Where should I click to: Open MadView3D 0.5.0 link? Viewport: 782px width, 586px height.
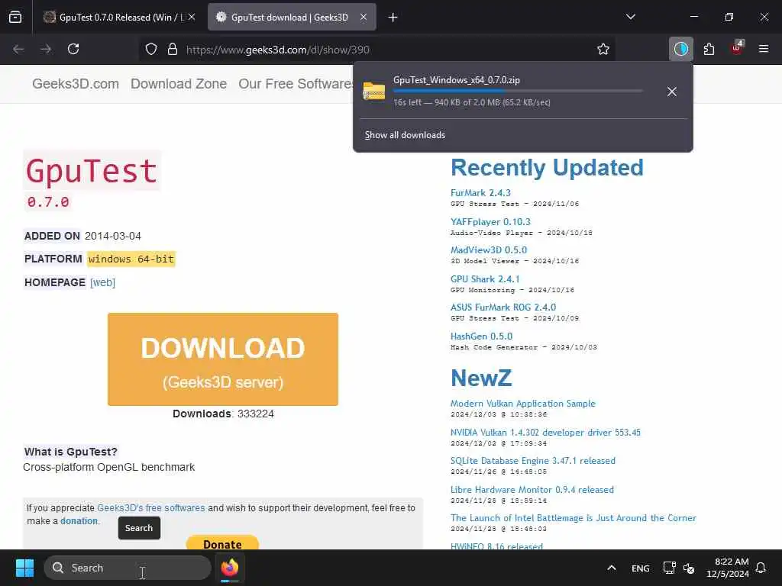(x=489, y=250)
